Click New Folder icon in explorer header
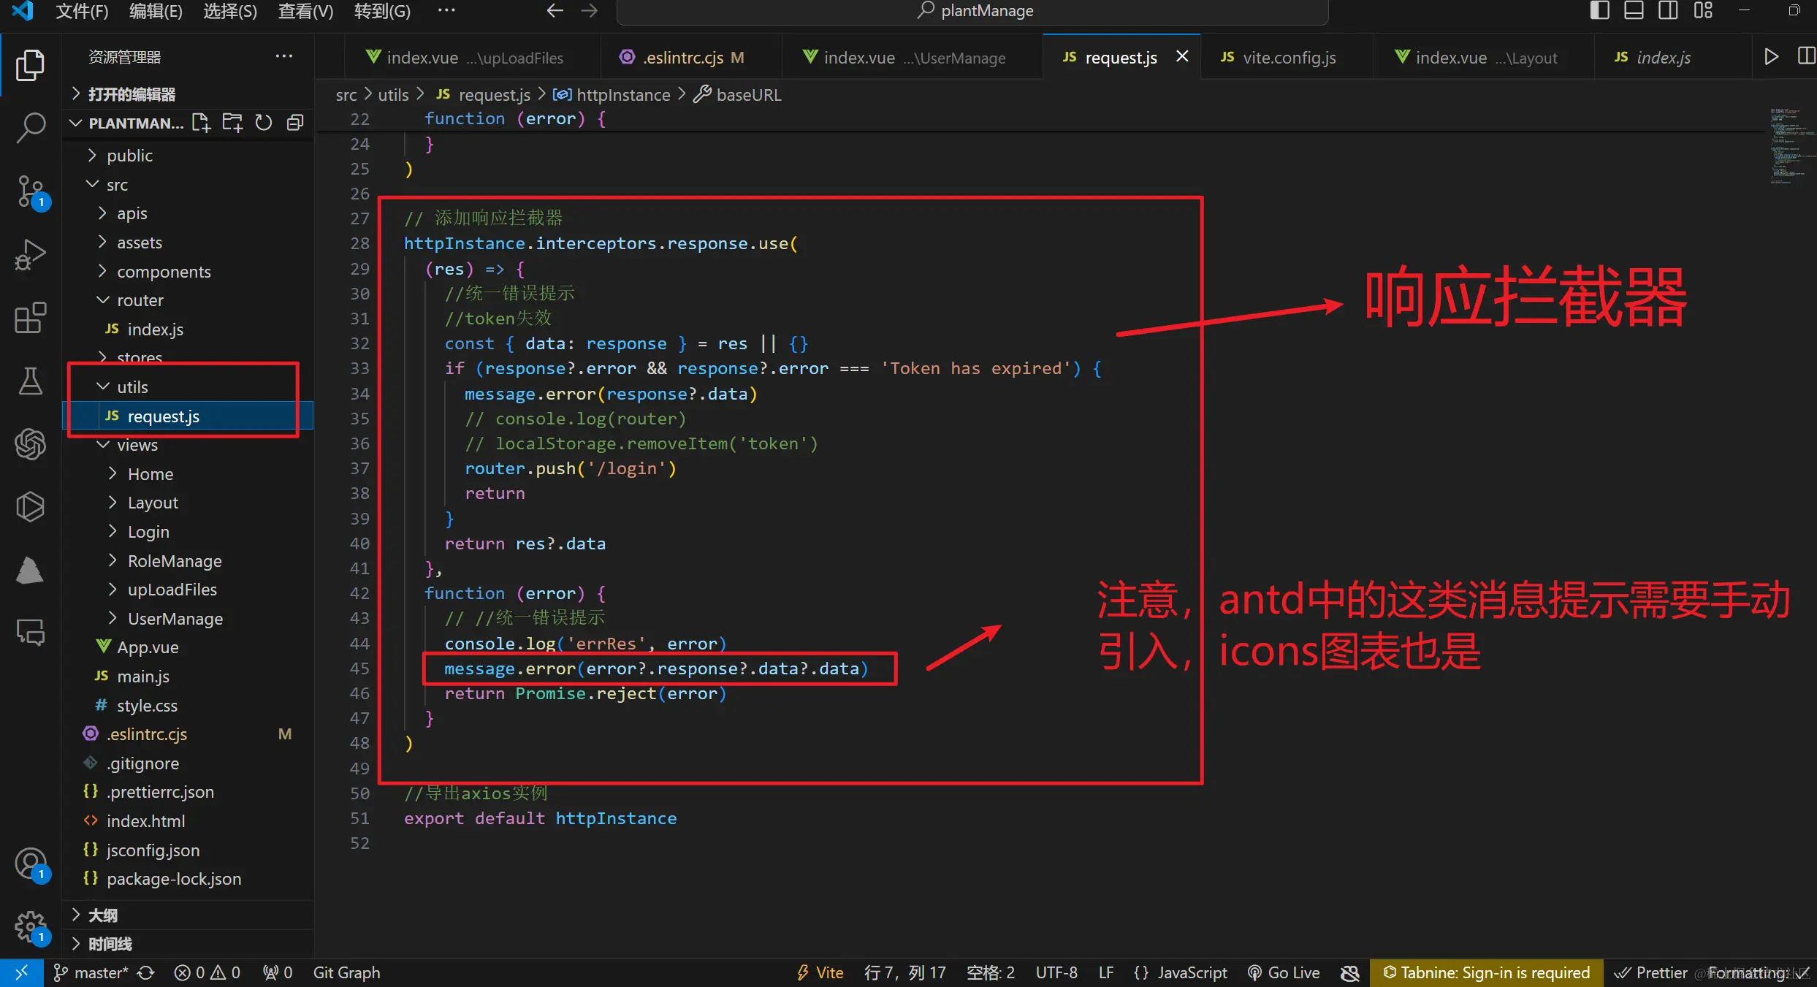The image size is (1817, 987). (x=232, y=123)
